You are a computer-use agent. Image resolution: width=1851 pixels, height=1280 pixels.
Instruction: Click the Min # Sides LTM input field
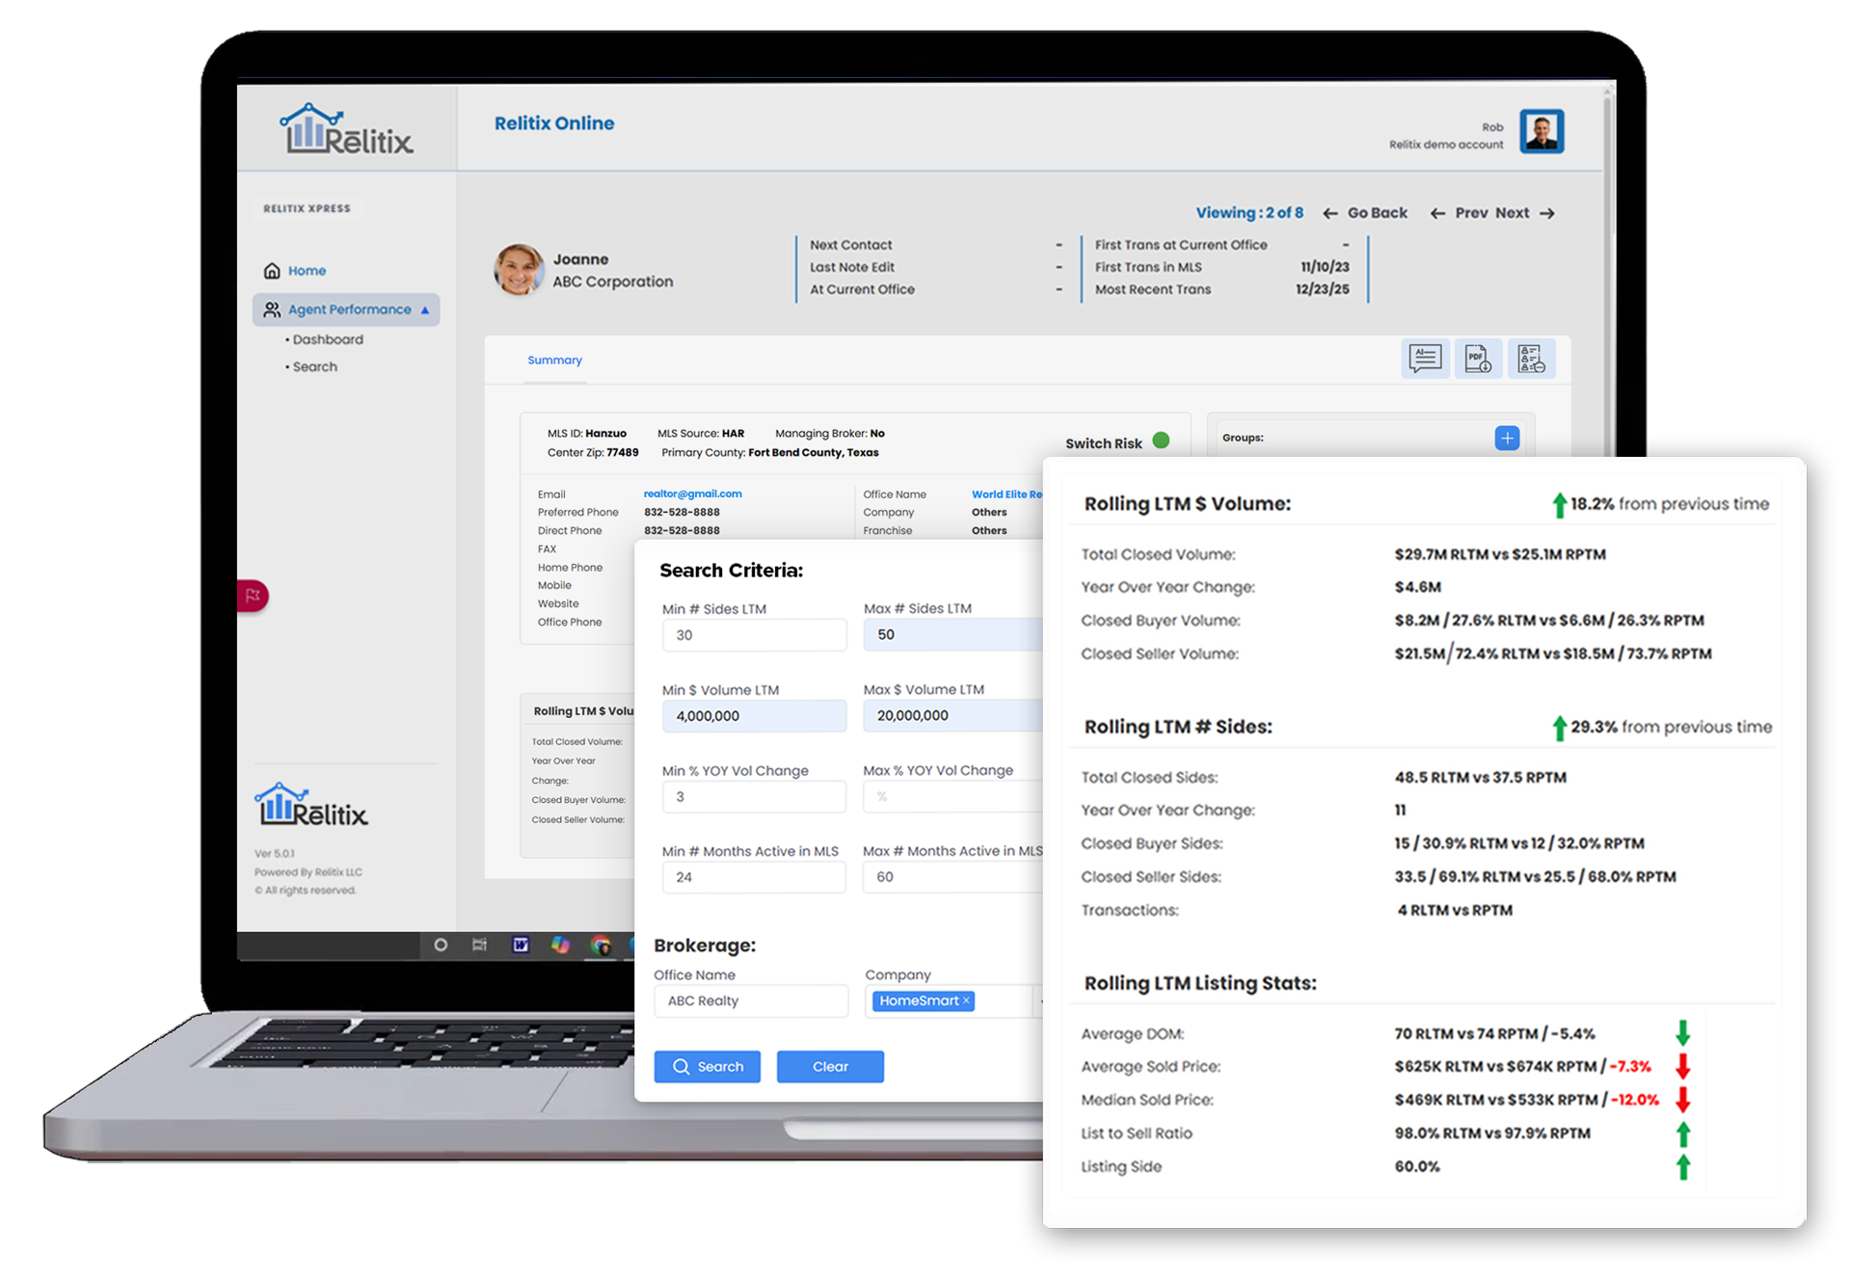pyautogui.click(x=754, y=634)
